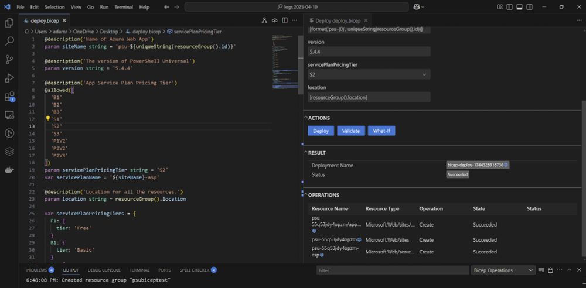The image size is (586, 288).
Task: Open the File menu
Action: pos(21,6)
